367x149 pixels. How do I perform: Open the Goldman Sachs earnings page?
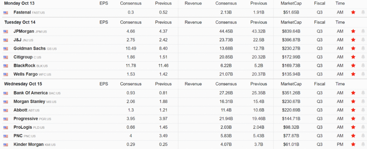click(x=29, y=48)
